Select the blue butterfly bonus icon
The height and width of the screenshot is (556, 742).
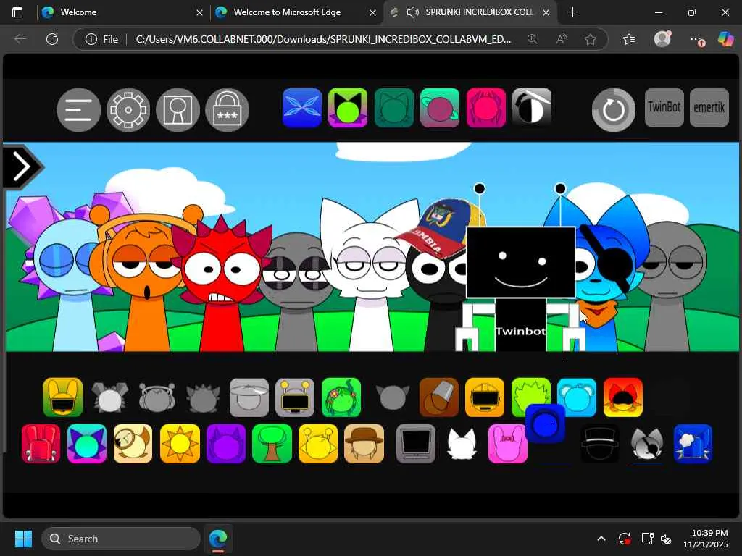coord(302,108)
